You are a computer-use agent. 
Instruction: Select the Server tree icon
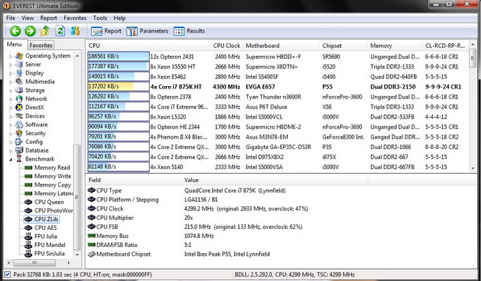click(19, 65)
